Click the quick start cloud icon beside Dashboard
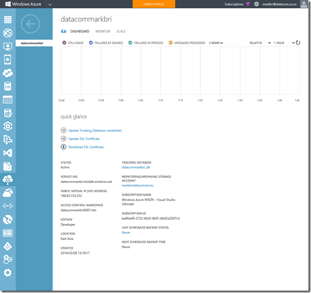 pyautogui.click(x=63, y=31)
